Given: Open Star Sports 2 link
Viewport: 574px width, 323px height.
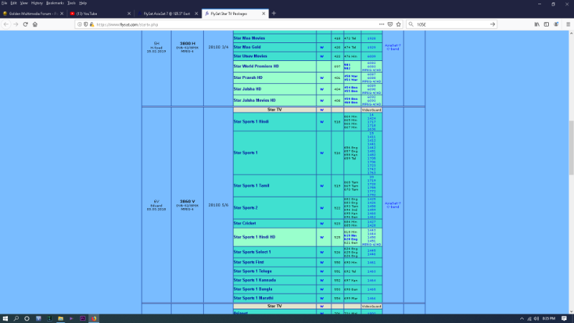Looking at the screenshot, I should pyautogui.click(x=245, y=207).
